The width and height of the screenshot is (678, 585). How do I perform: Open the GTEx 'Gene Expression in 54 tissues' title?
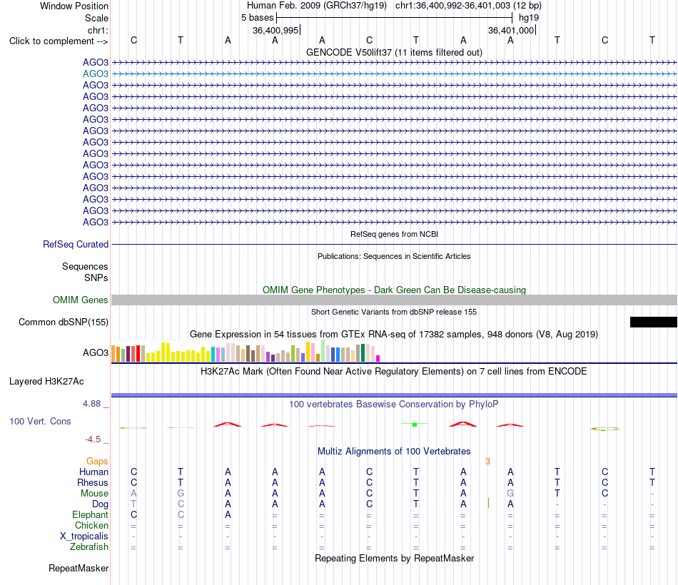click(394, 334)
